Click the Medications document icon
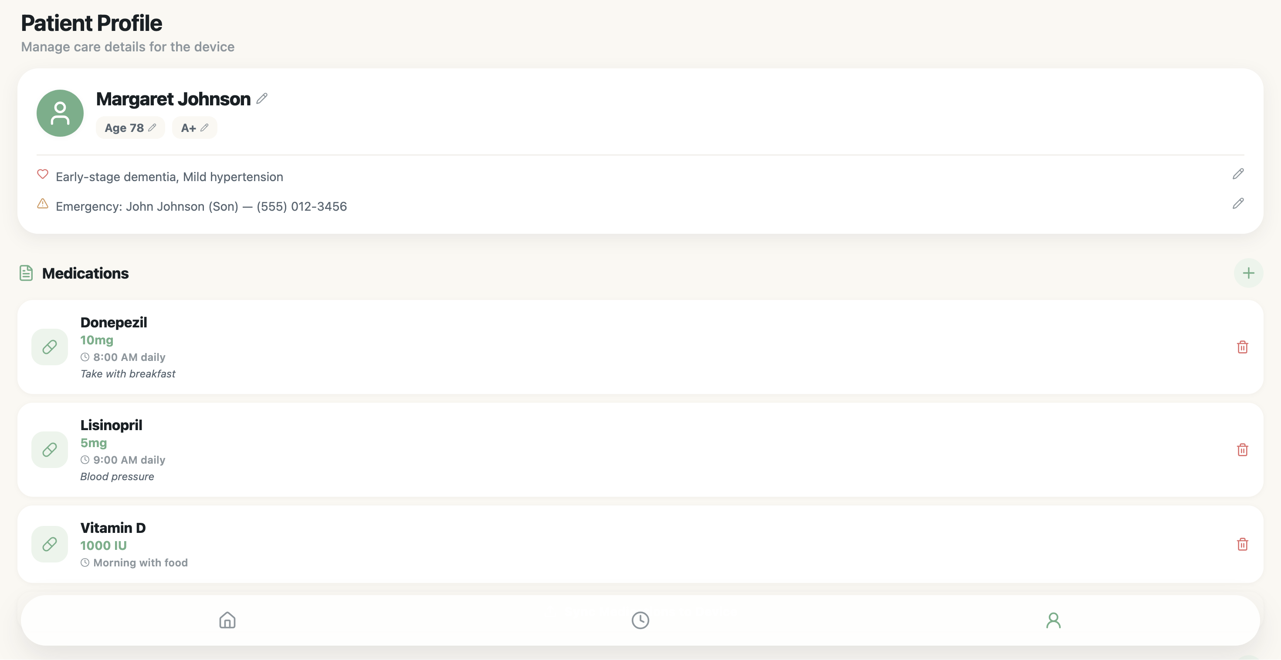This screenshot has width=1281, height=660. coord(26,273)
